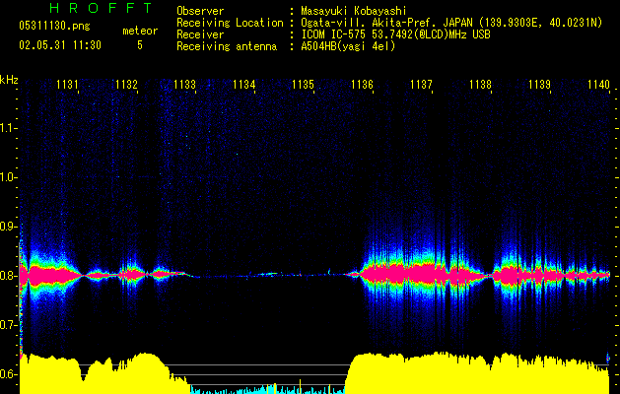Click the Receiving antenna label
Screen dimensions: 620x394
tap(227, 46)
